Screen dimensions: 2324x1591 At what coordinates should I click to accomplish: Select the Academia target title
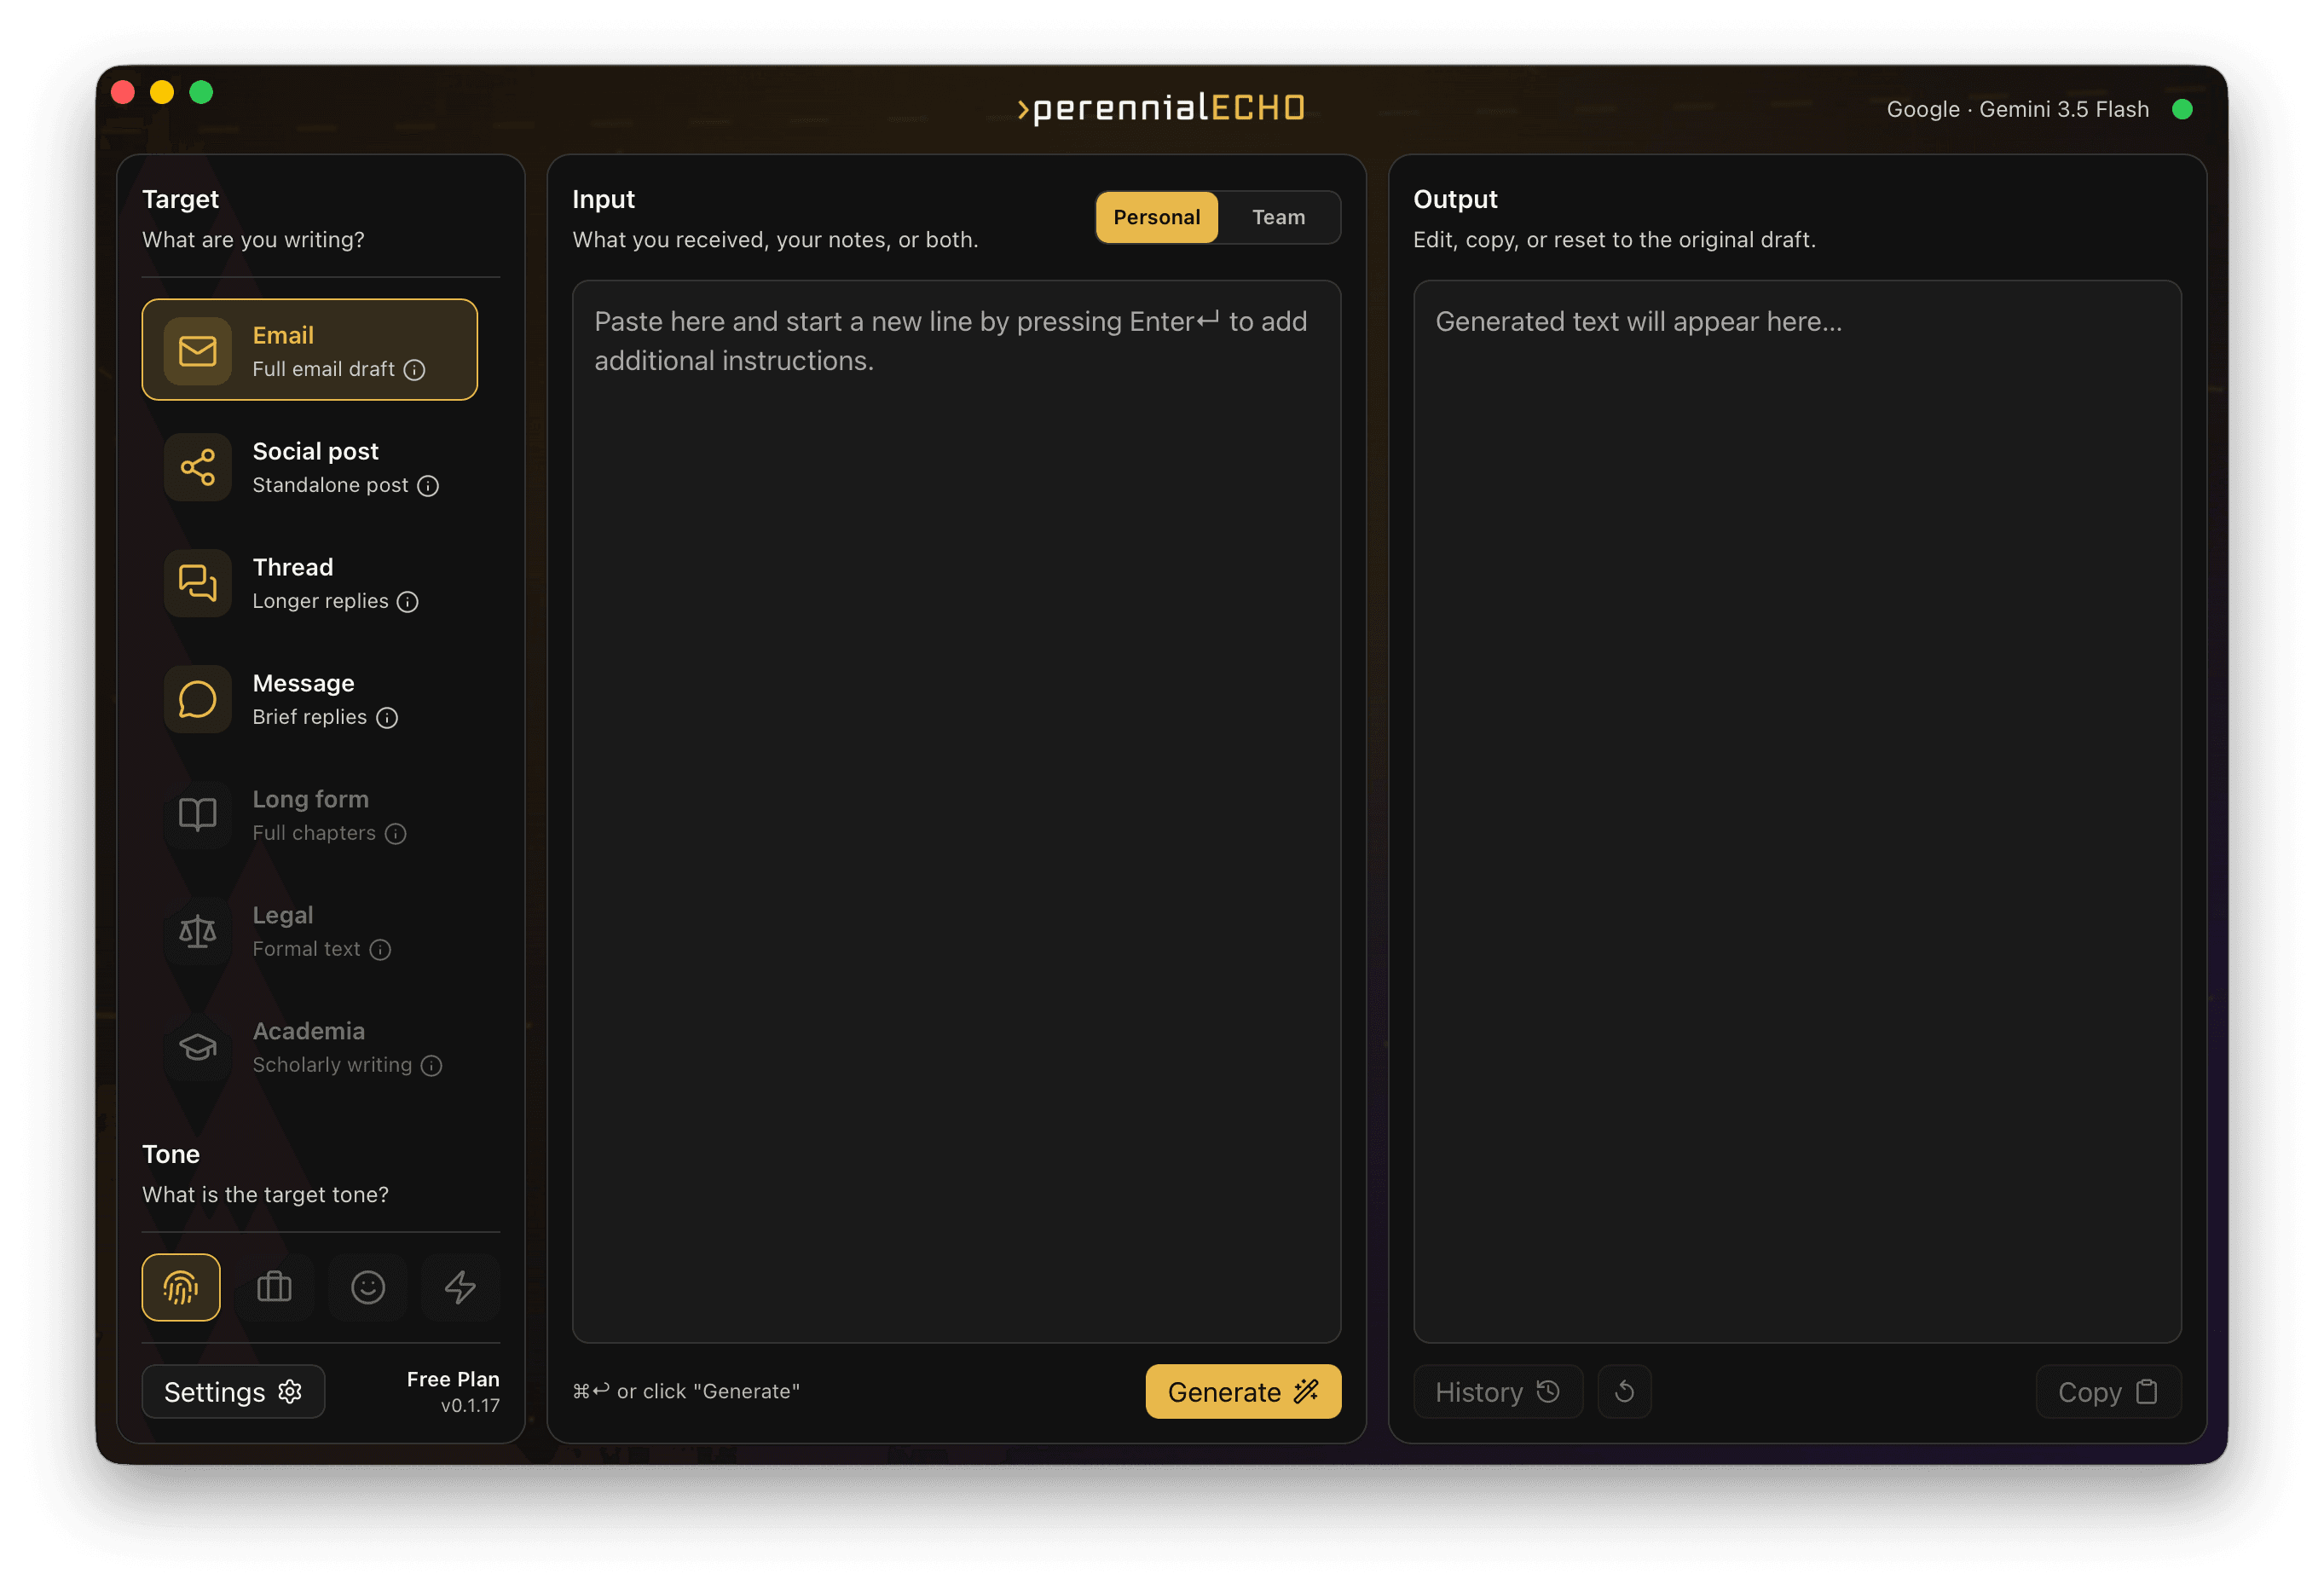(x=308, y=1031)
